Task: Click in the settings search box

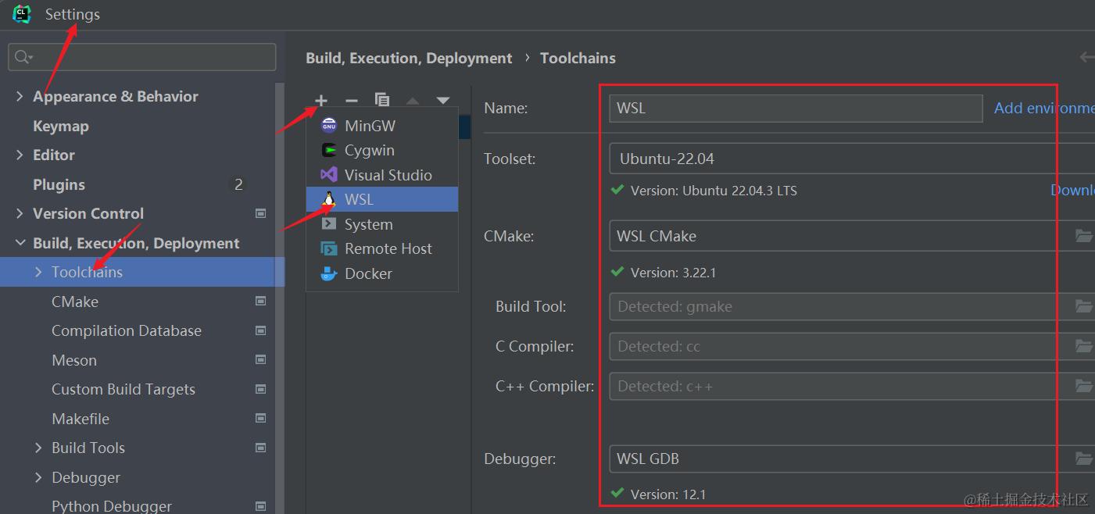Action: 149,57
